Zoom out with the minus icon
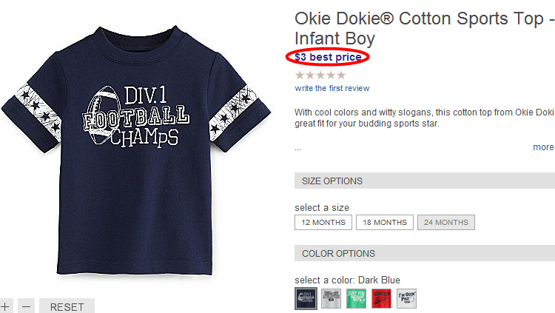 pyautogui.click(x=26, y=306)
